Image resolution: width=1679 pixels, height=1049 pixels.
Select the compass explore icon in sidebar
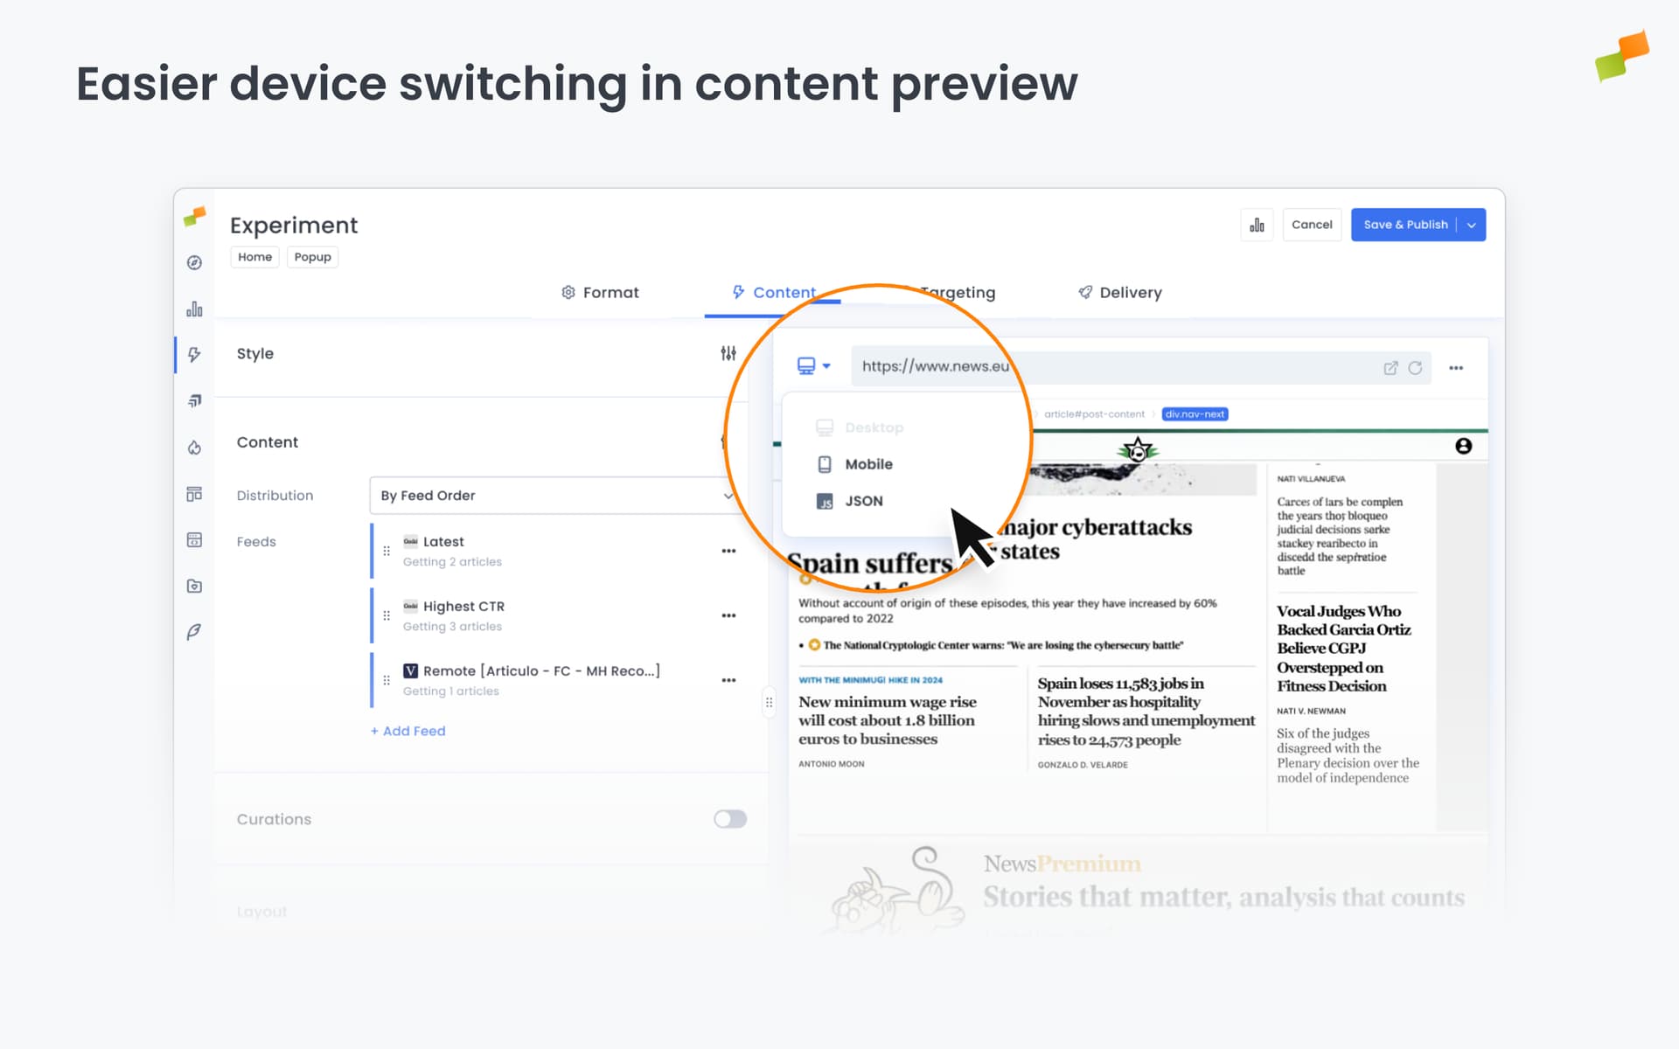point(194,262)
